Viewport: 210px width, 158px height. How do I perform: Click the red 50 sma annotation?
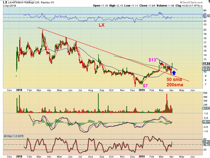[174, 80]
